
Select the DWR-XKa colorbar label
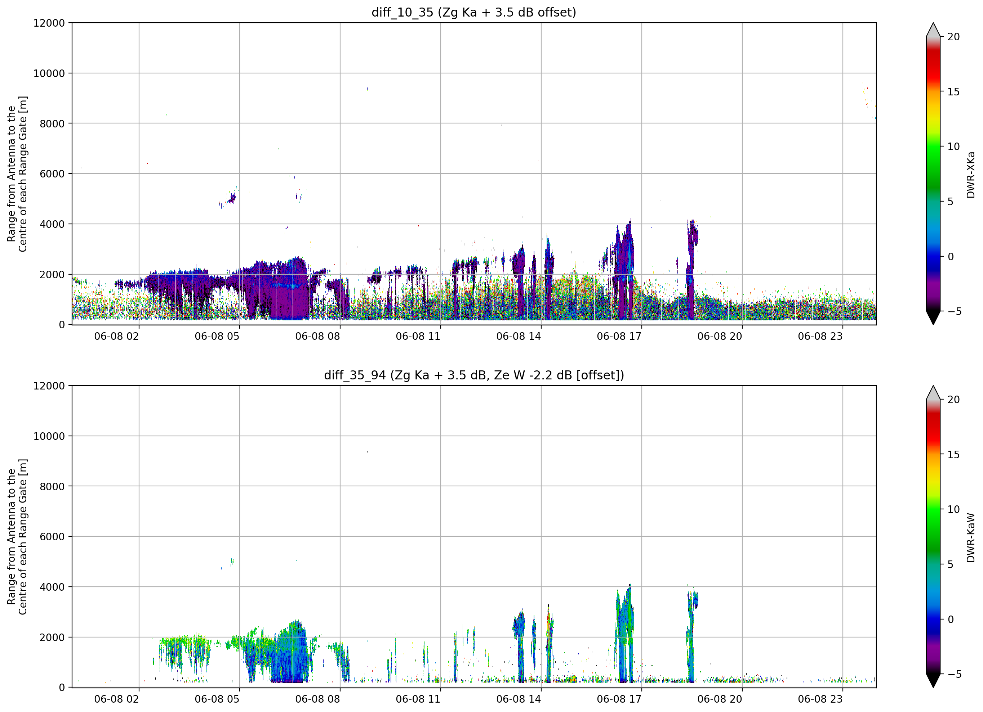pyautogui.click(x=970, y=175)
